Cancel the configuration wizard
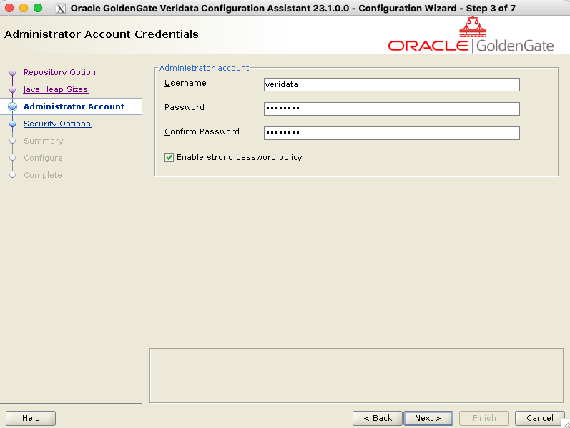The image size is (570, 428). coord(539,418)
